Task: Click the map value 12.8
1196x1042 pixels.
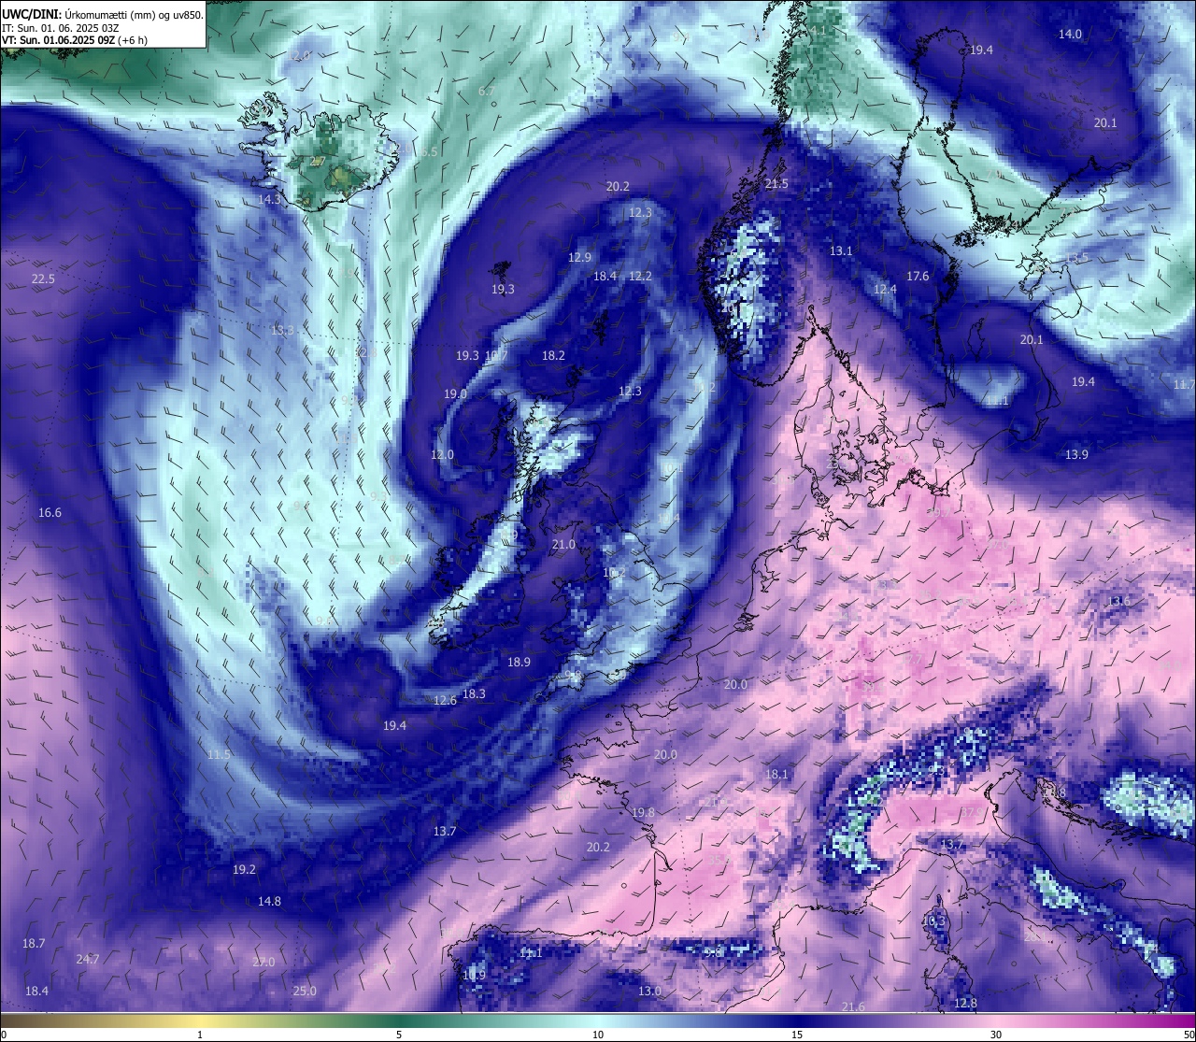Action: 965,1004
